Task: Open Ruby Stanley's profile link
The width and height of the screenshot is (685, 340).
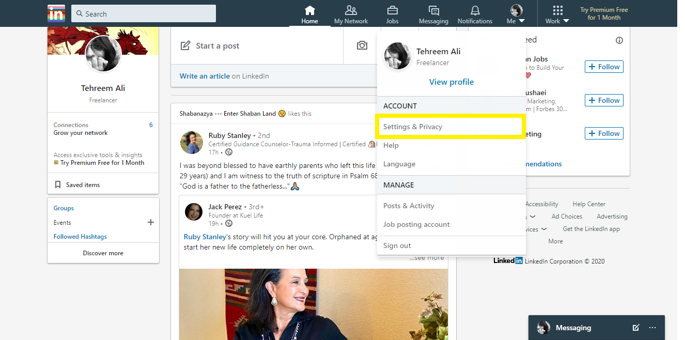Action: click(229, 135)
